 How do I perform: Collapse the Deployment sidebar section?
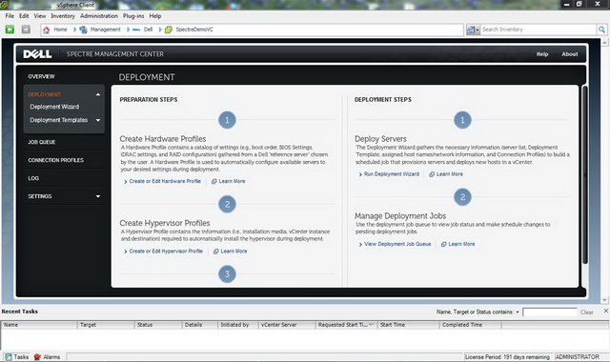pos(98,94)
